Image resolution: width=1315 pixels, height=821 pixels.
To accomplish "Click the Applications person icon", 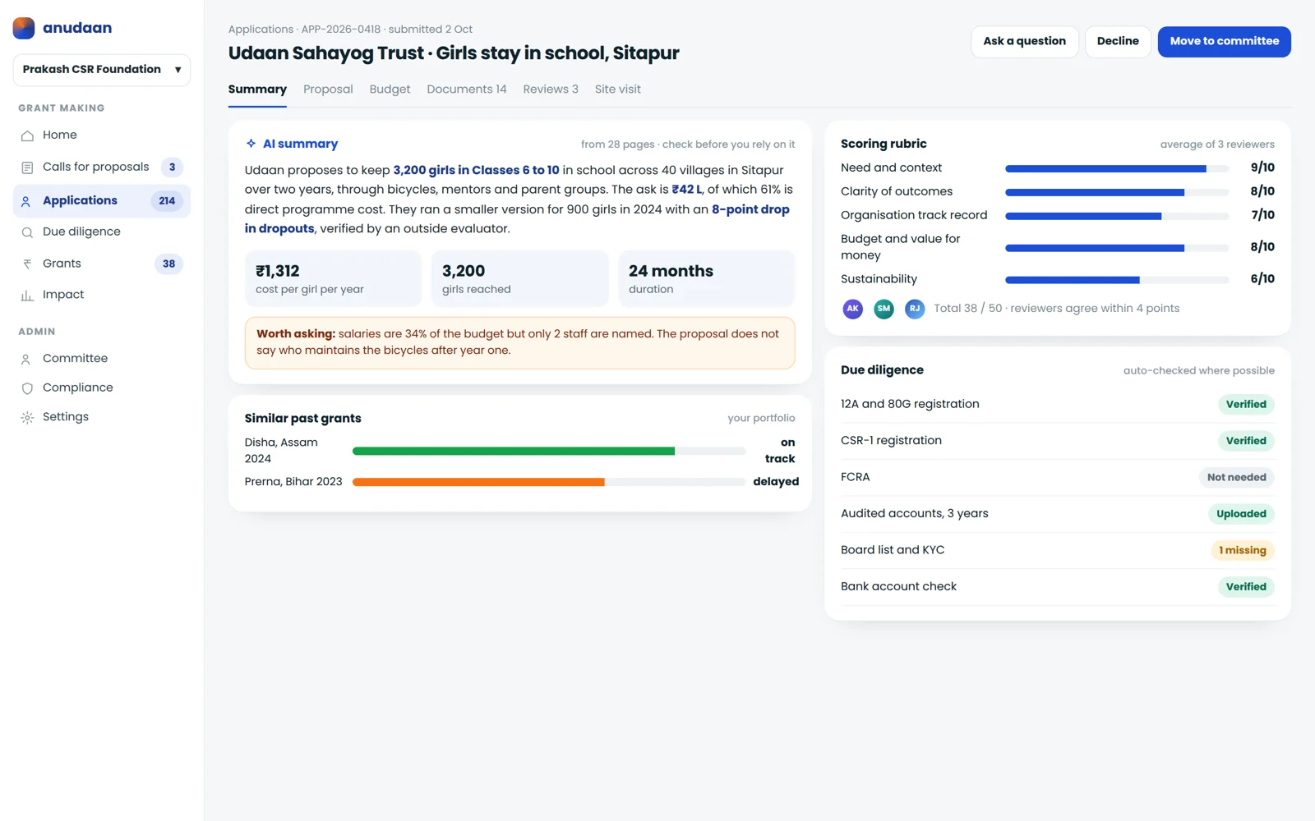I will coord(26,201).
